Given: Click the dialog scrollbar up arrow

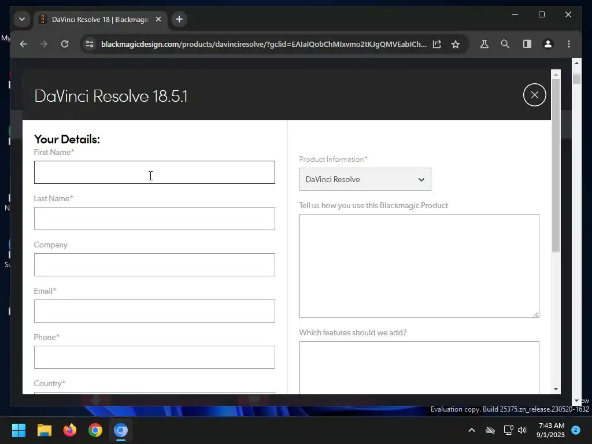Looking at the screenshot, I should point(556,75).
